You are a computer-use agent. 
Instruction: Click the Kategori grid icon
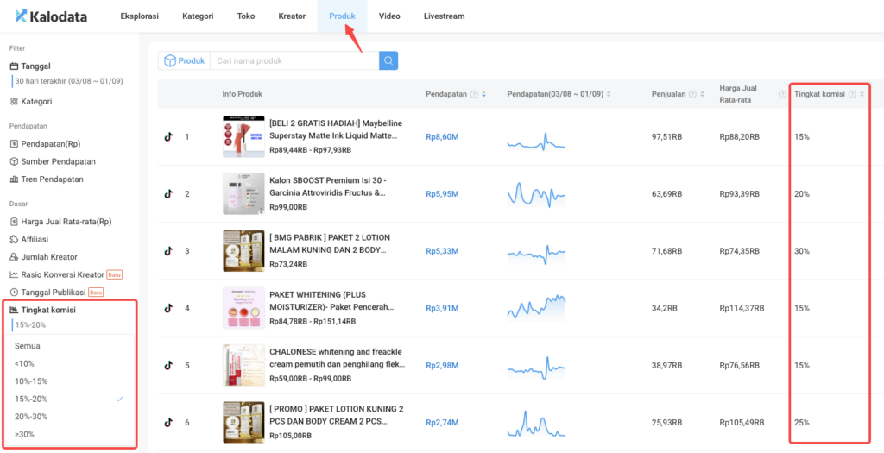coord(14,102)
